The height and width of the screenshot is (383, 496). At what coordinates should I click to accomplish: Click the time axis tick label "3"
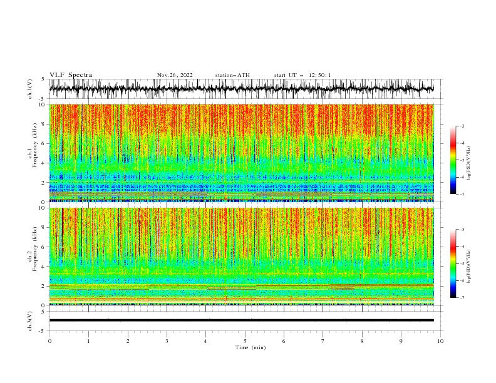tap(167, 341)
